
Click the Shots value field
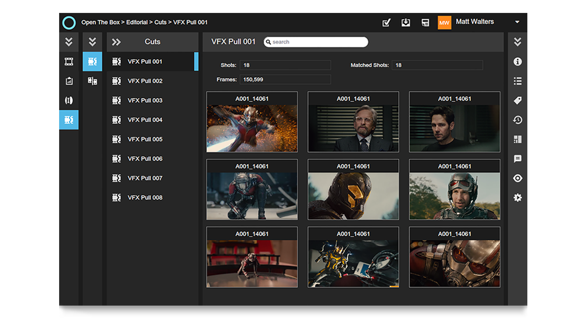pos(285,65)
